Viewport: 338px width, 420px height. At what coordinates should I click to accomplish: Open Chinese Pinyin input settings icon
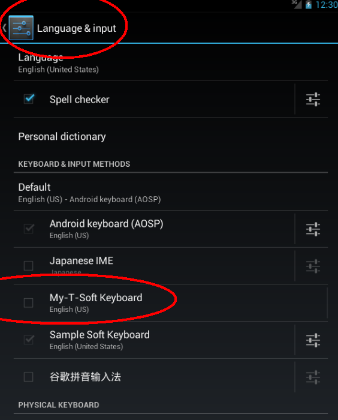pos(313,377)
